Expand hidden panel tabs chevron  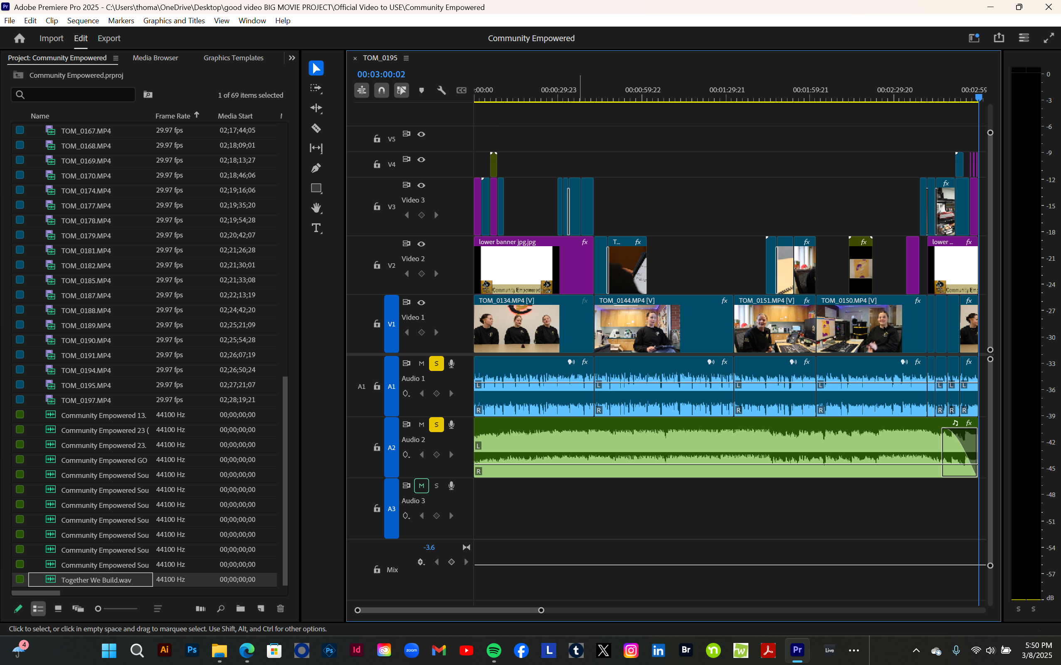(x=292, y=58)
